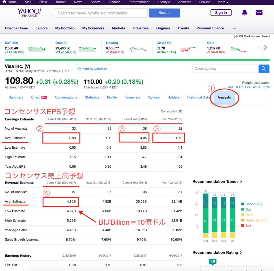Click the Yahoo Finance logo
274x271 pixels.
[x=29, y=13]
